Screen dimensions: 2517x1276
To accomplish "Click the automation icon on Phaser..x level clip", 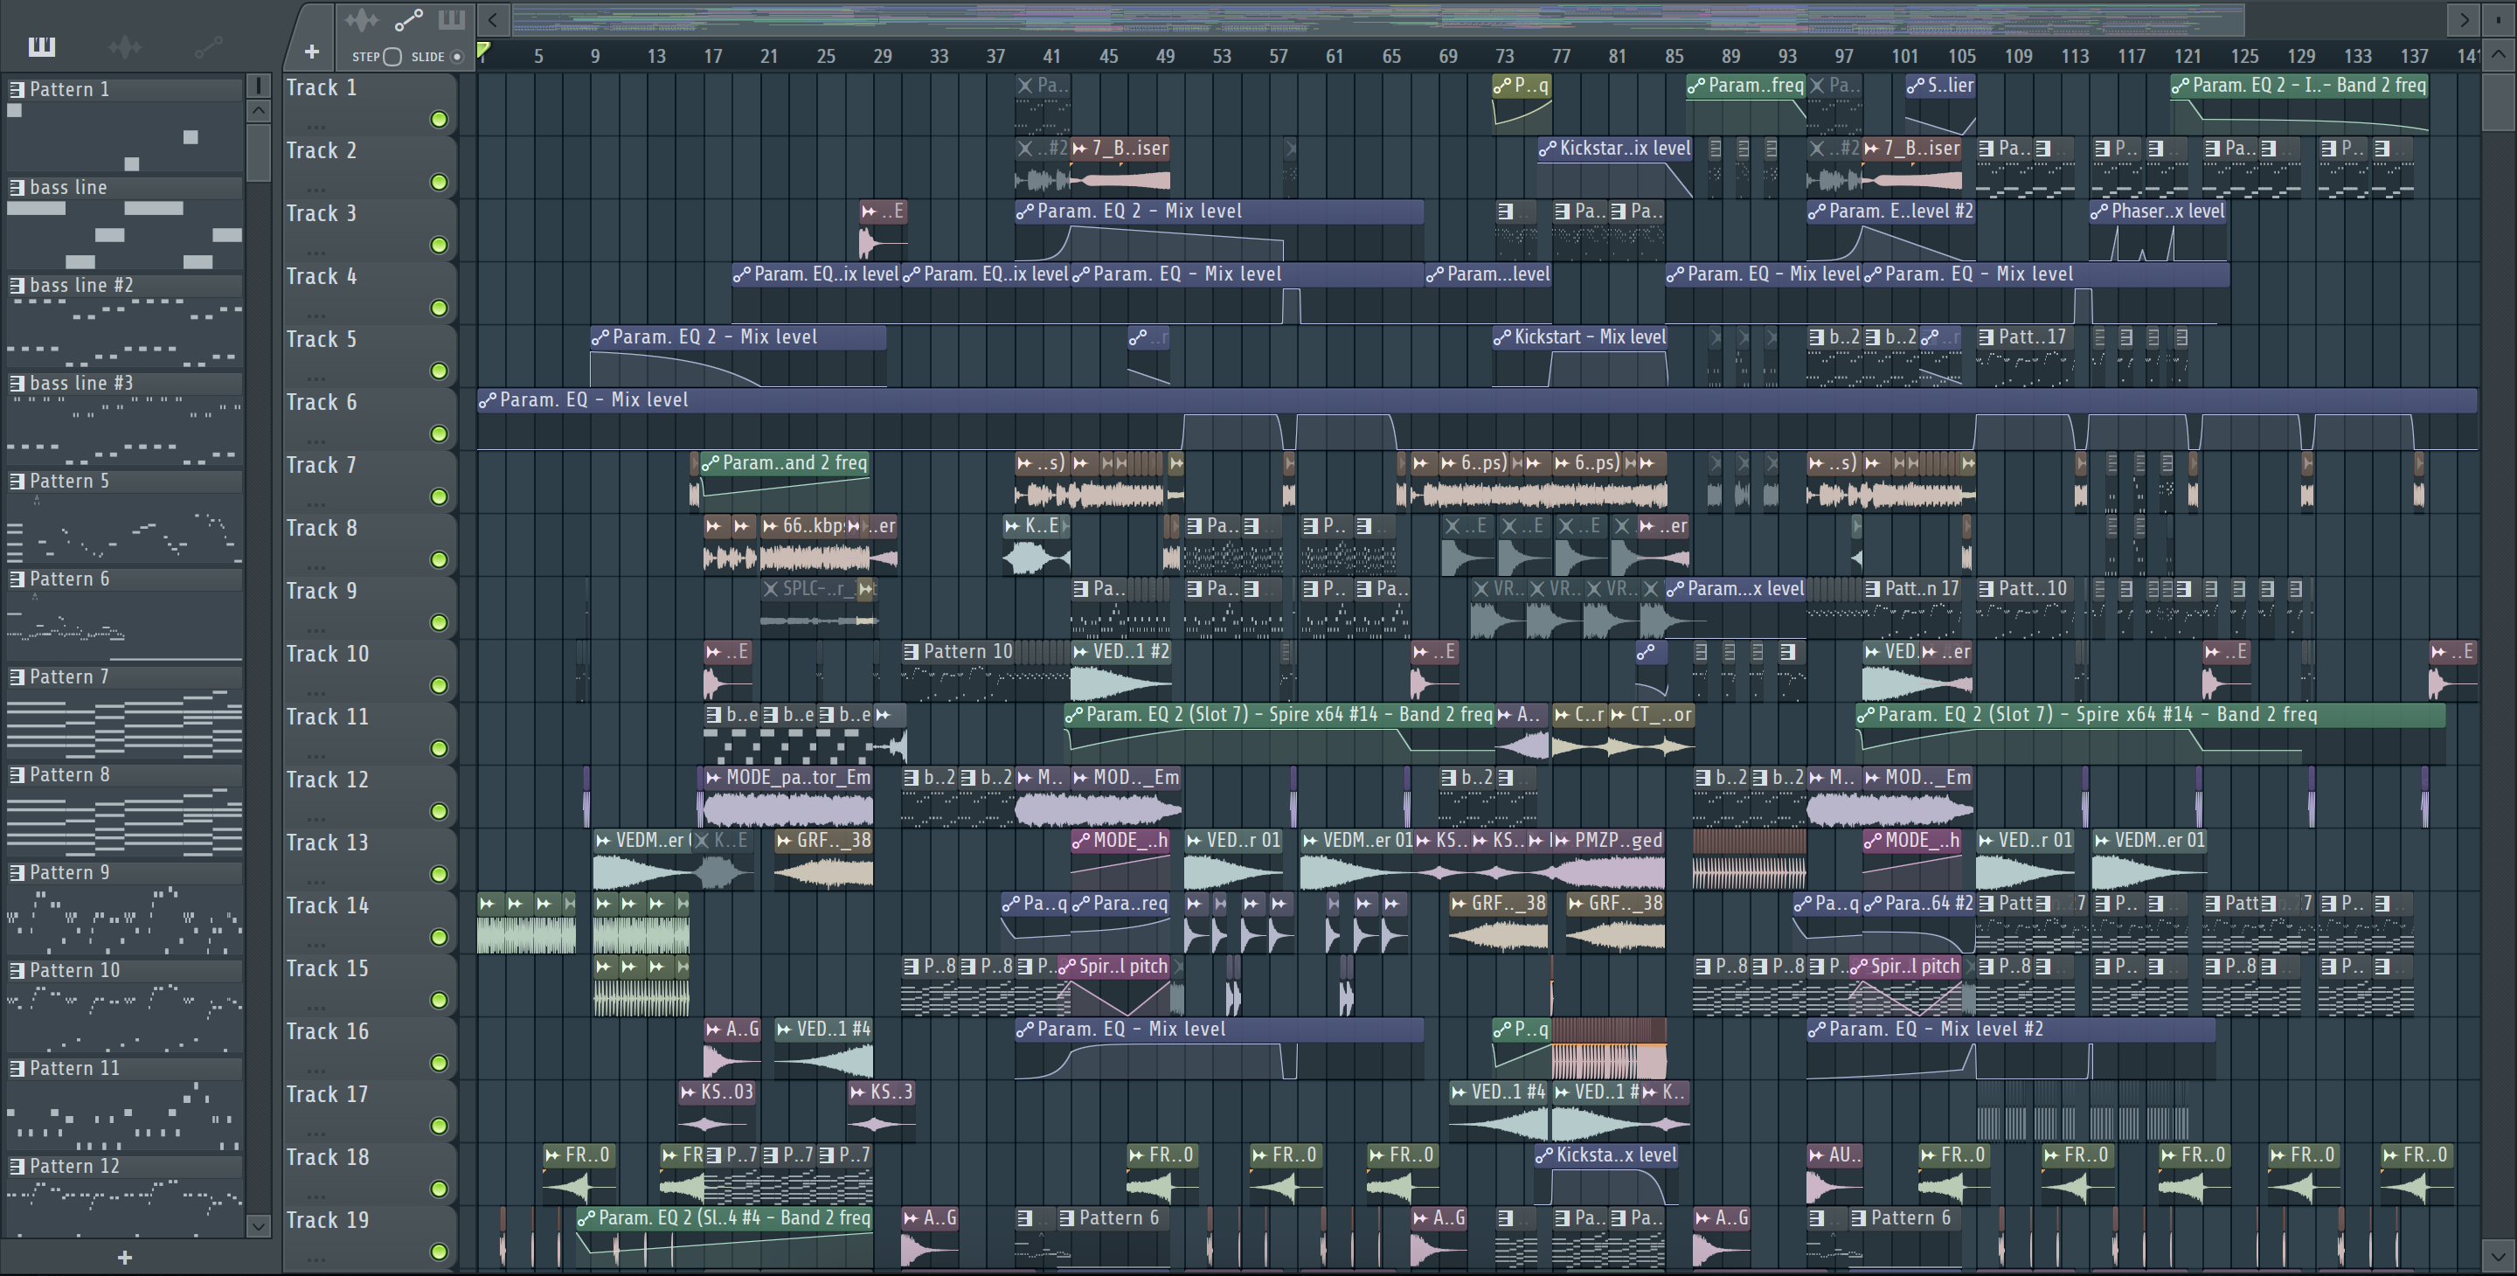I will (x=2098, y=211).
